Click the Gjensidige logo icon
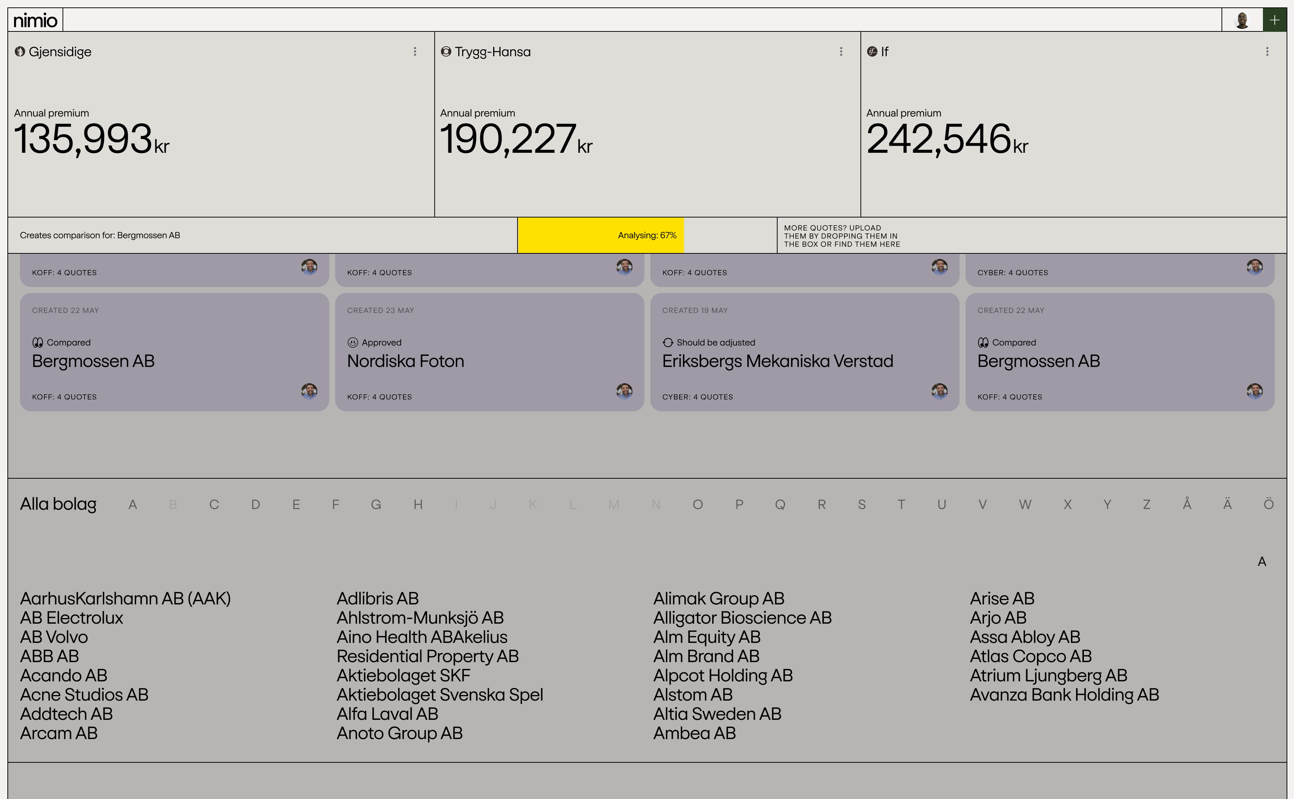 coord(20,51)
